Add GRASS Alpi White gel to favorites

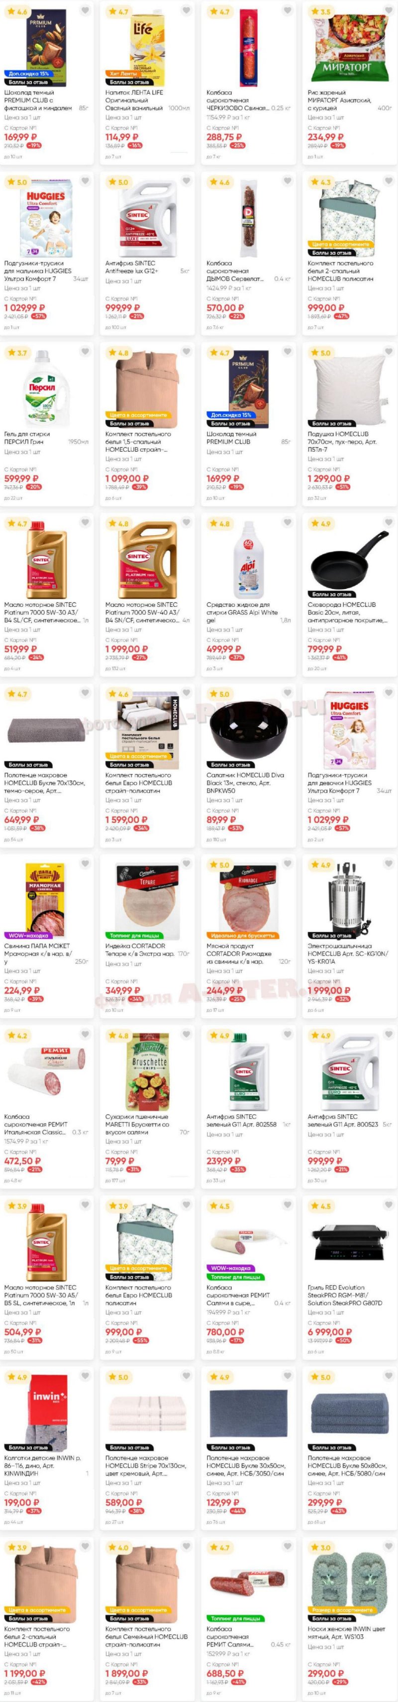287,523
